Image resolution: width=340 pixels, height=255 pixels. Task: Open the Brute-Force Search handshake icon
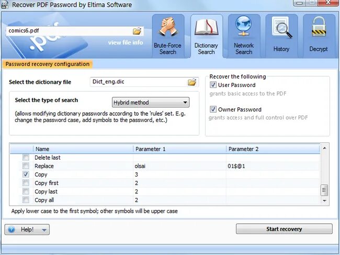[x=168, y=28]
